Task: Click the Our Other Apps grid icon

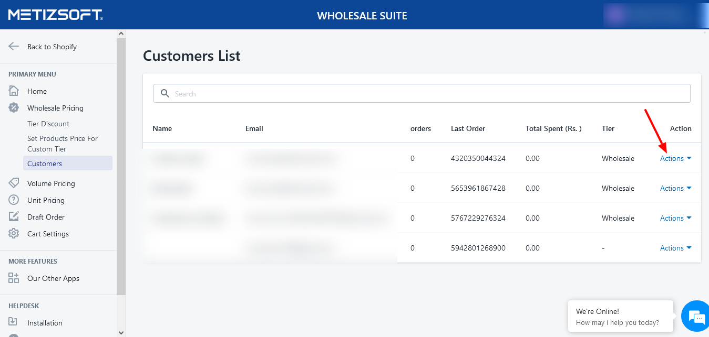Action: (x=14, y=278)
